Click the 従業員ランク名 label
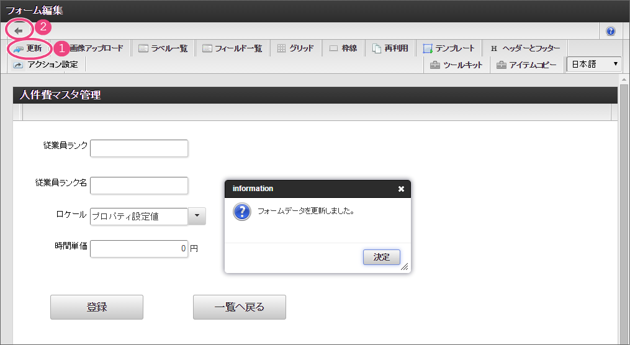The height and width of the screenshot is (345, 630). coord(61,182)
